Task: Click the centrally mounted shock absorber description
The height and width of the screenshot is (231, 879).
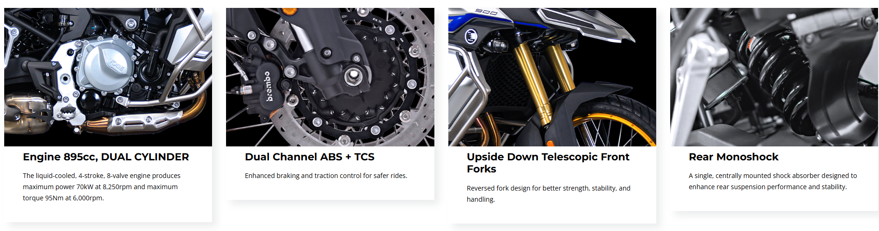Action: click(773, 181)
